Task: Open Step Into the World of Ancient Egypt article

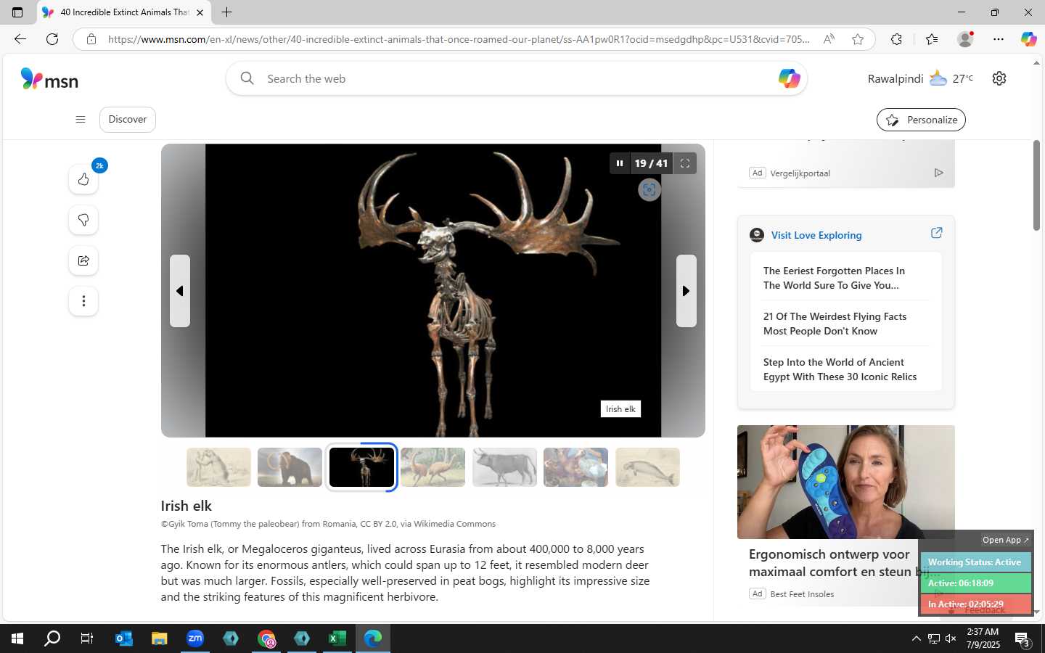Action: (x=840, y=369)
